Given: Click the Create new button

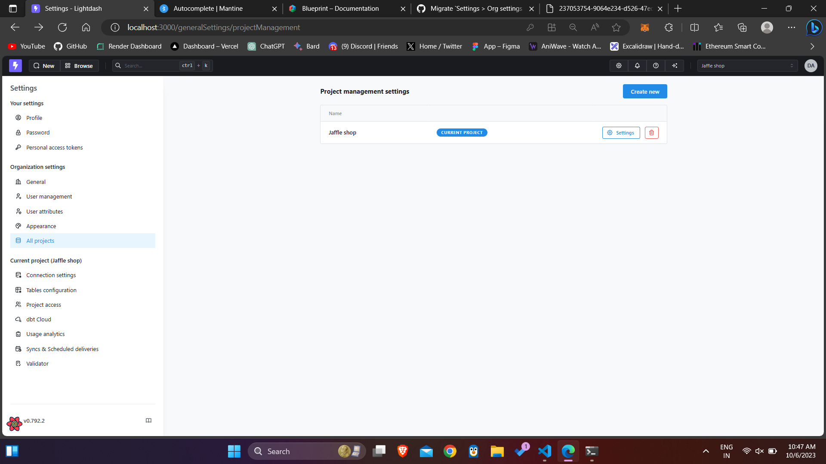Looking at the screenshot, I should [644, 91].
